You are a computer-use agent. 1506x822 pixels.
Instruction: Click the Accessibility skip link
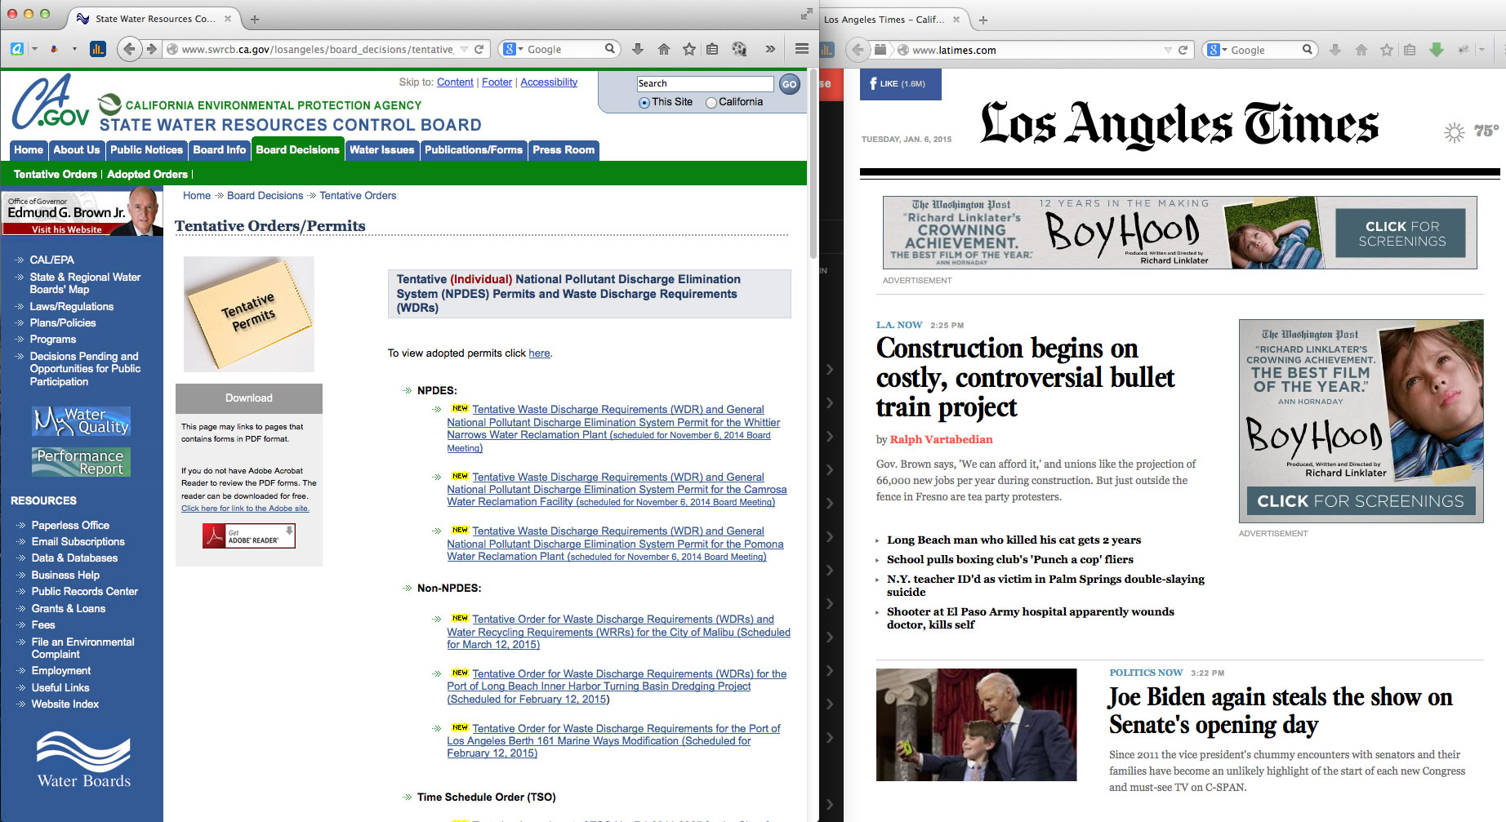[549, 82]
